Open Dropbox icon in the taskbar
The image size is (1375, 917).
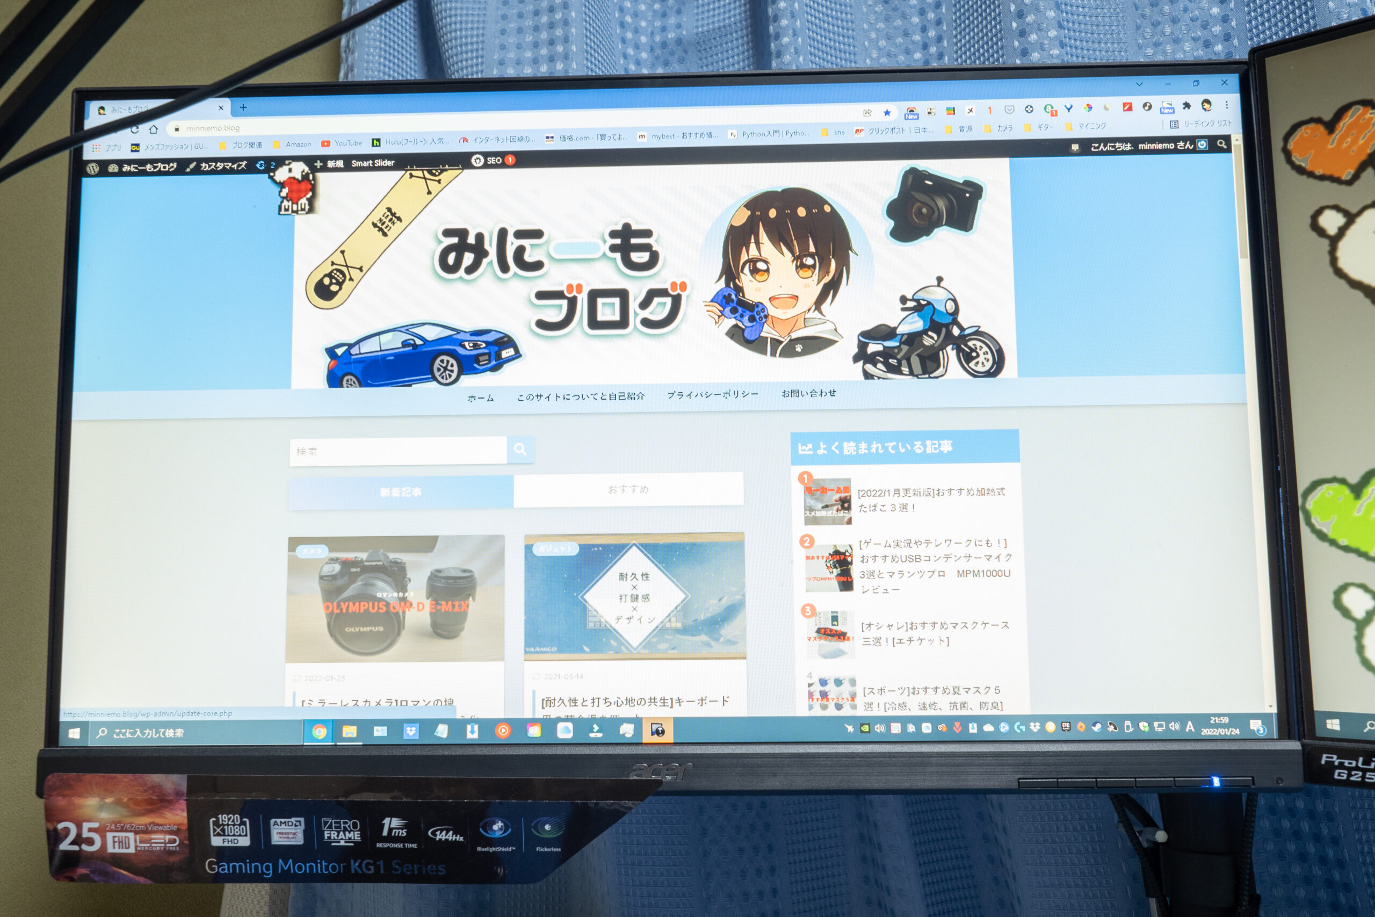pos(411,731)
